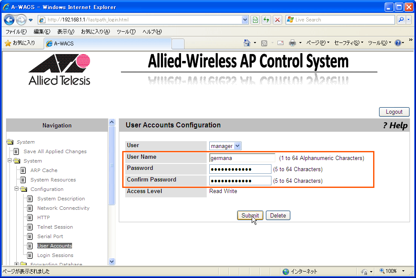Image resolution: width=416 pixels, height=278 pixels.
Task: Click the Submit button
Action: click(250, 215)
